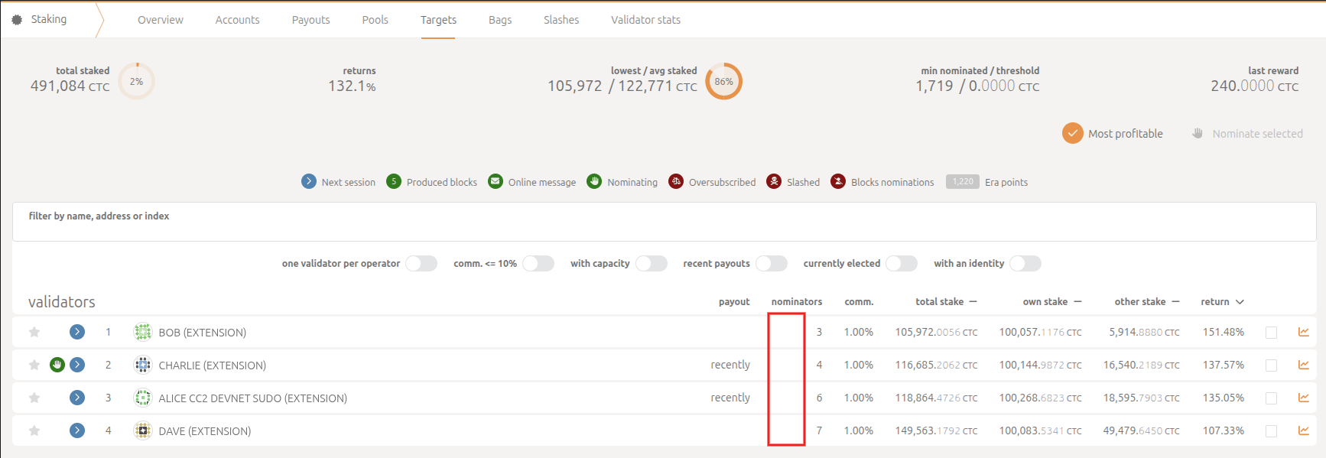
Task: Click CHARLIE (EXTENSION) identicon avatar
Action: pyautogui.click(x=143, y=365)
